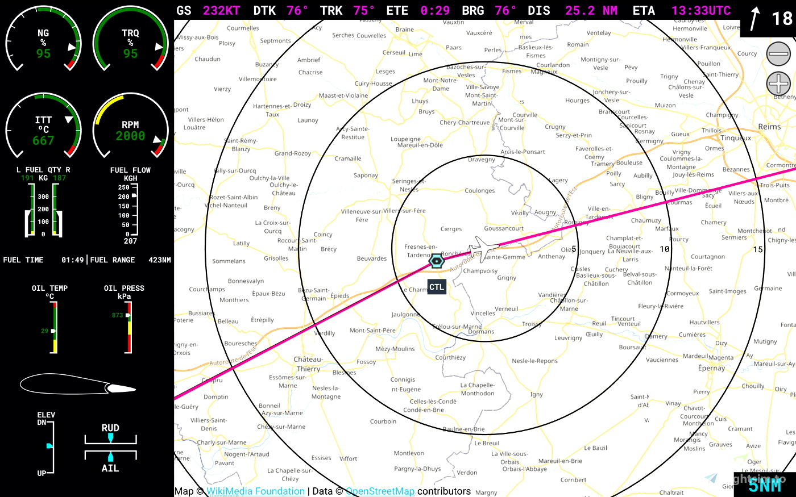Click the 10 NM range ring label

665,249
